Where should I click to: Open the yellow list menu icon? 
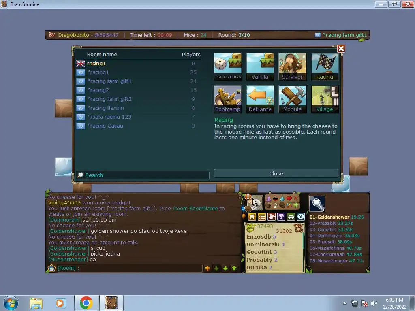pos(261,217)
